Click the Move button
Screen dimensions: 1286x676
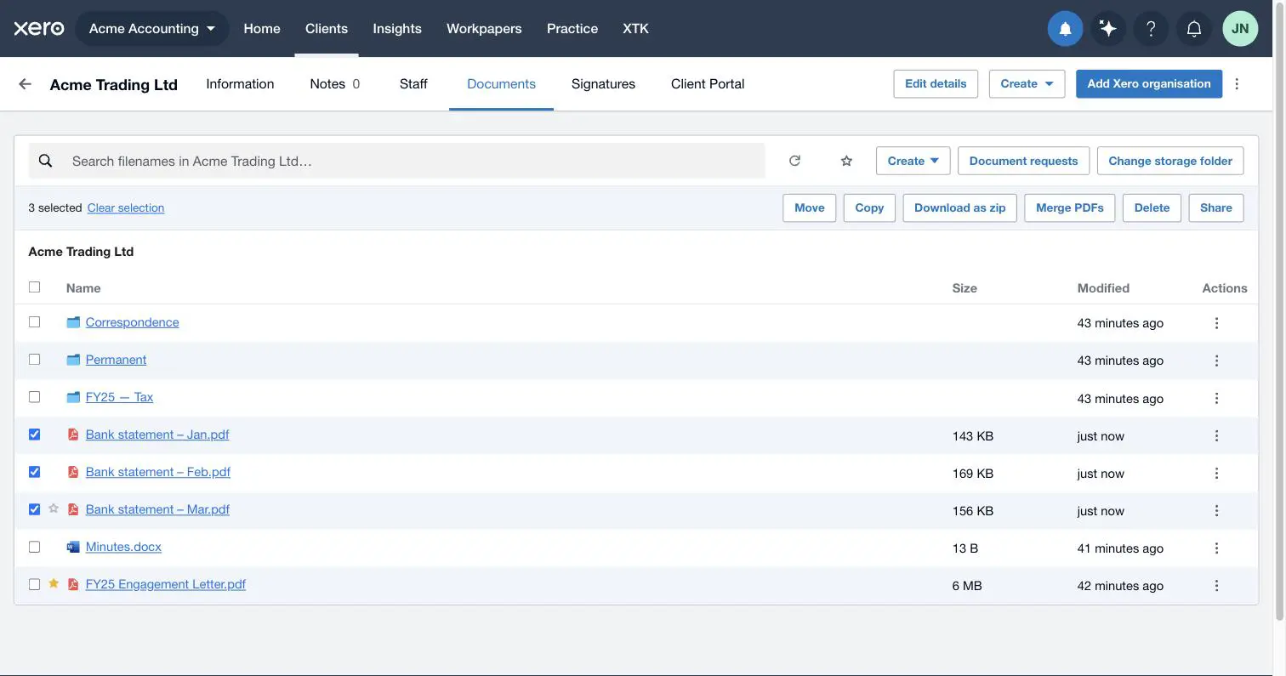[810, 207]
